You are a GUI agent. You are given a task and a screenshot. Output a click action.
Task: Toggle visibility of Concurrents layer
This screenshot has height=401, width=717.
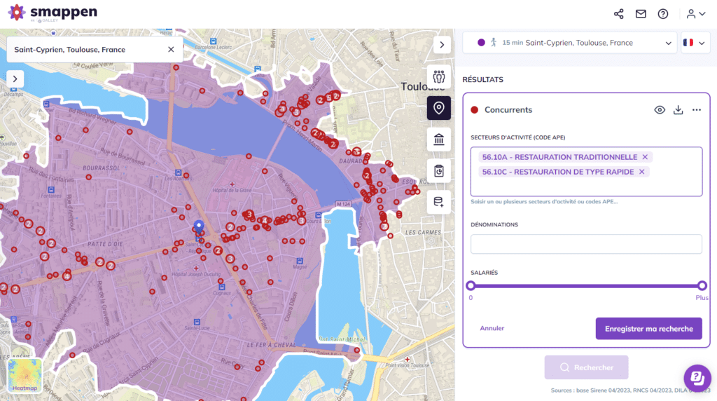pos(659,110)
